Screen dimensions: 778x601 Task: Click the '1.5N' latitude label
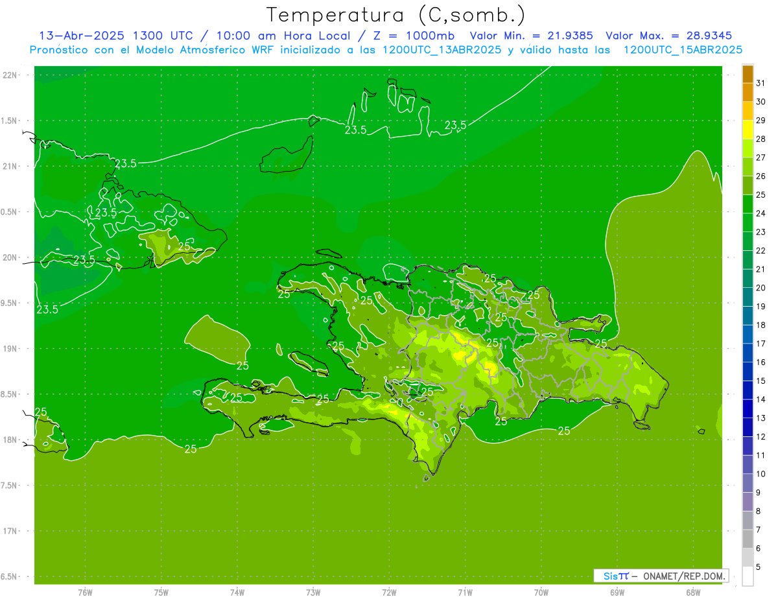(10, 121)
